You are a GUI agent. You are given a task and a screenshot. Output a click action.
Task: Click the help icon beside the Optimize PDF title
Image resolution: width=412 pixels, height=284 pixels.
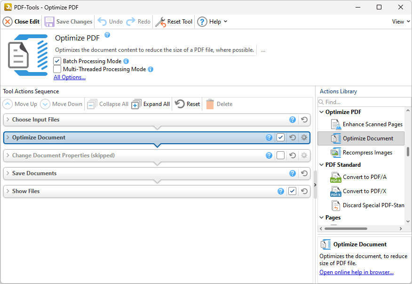click(107, 35)
